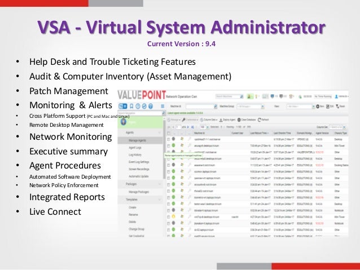The width and height of the screenshot is (360, 270).
Task: Click the magnifier beside Search Machine box
Action: coord(242,96)
